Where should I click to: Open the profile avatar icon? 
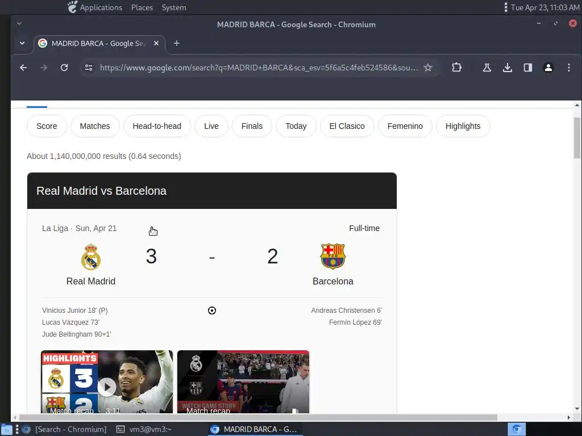tap(548, 68)
